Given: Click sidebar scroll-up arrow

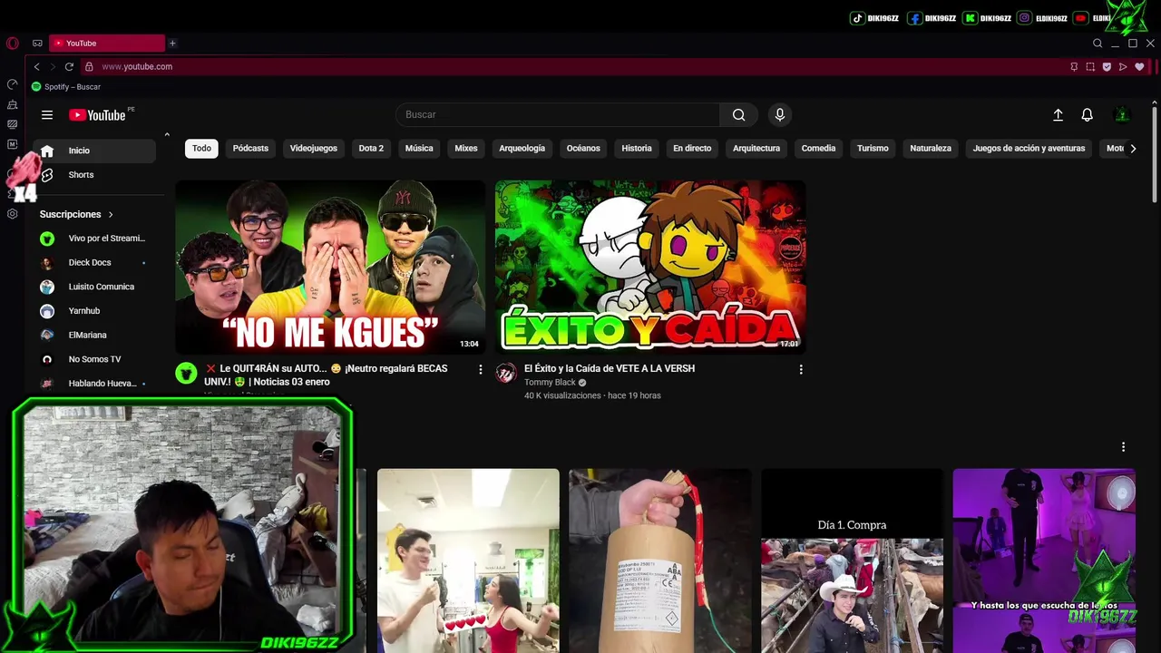Looking at the screenshot, I should point(167,134).
